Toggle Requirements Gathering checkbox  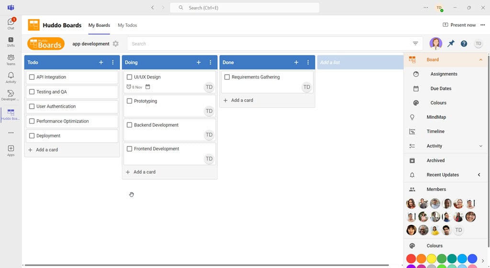tap(227, 77)
